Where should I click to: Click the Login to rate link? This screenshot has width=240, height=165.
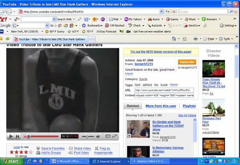pos(17,147)
